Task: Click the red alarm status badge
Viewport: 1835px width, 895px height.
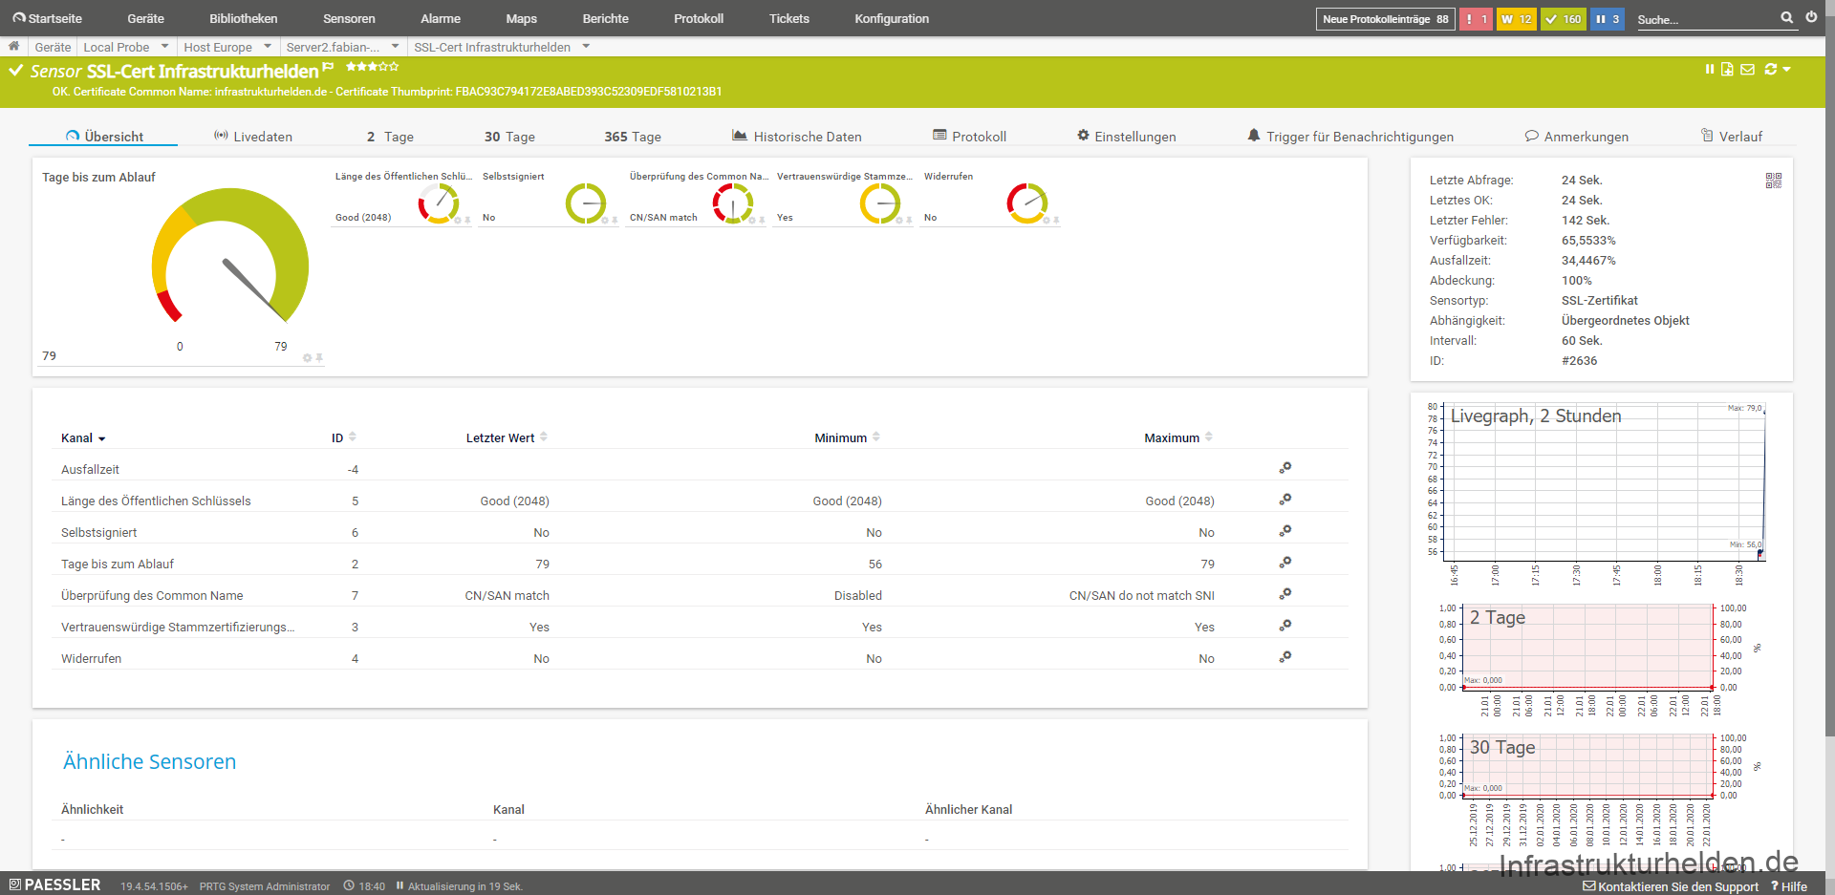Action: [1476, 19]
